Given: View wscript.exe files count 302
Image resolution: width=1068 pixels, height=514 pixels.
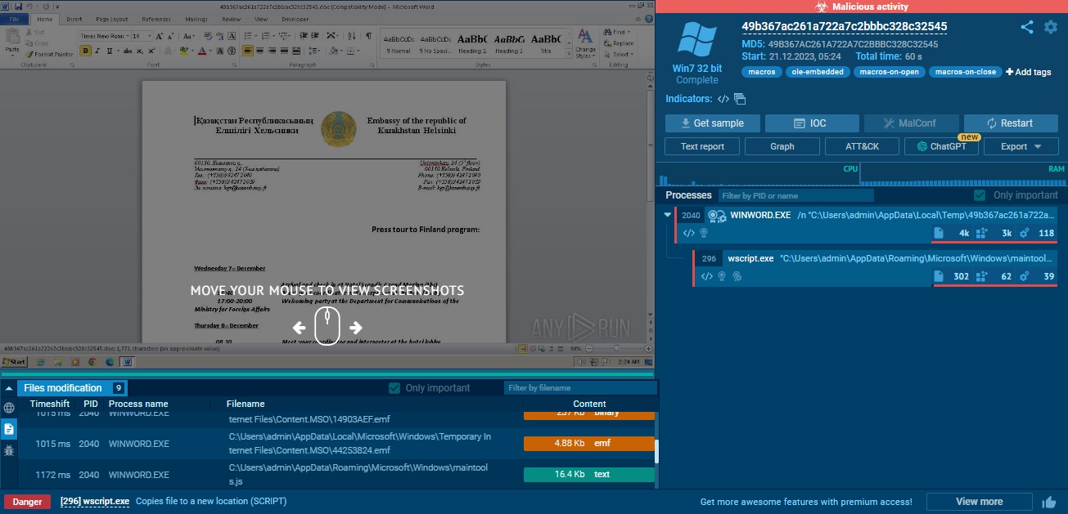Looking at the screenshot, I should (x=952, y=277).
